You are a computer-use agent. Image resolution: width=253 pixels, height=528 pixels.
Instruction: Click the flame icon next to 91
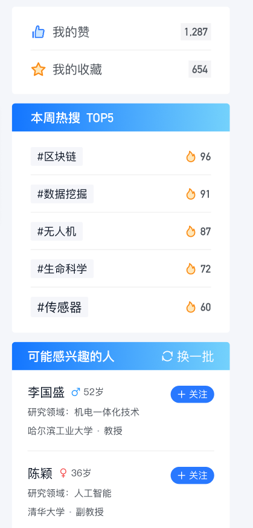[x=191, y=194]
